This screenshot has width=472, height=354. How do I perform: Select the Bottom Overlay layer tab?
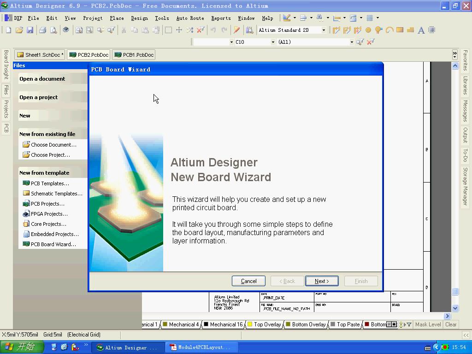306,324
